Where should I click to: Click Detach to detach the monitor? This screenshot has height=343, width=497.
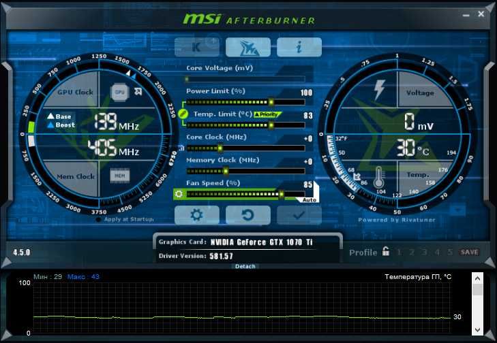[245, 266]
